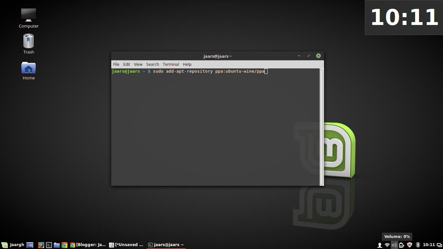
Task: Open the Wi-Fi network applet
Action: point(387,245)
